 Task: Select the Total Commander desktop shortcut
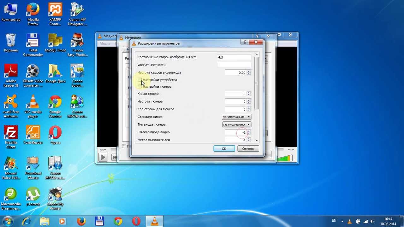coord(33,45)
